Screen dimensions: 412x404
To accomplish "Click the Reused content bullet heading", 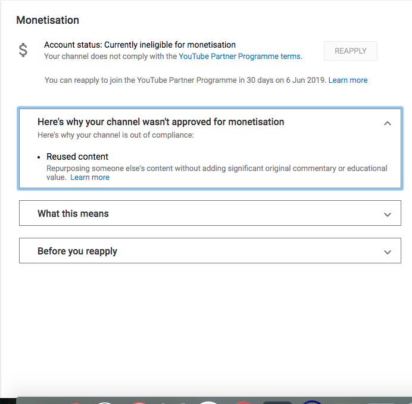I will tap(77, 157).
